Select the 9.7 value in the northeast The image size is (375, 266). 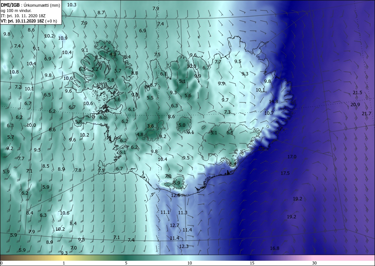pos(225,100)
